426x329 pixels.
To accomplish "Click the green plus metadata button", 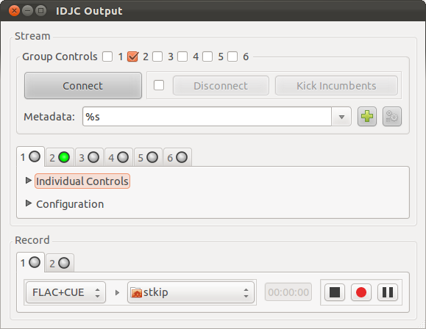I will coord(367,117).
